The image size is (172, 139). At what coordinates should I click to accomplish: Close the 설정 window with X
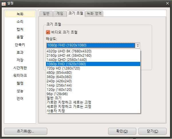point(167,3)
